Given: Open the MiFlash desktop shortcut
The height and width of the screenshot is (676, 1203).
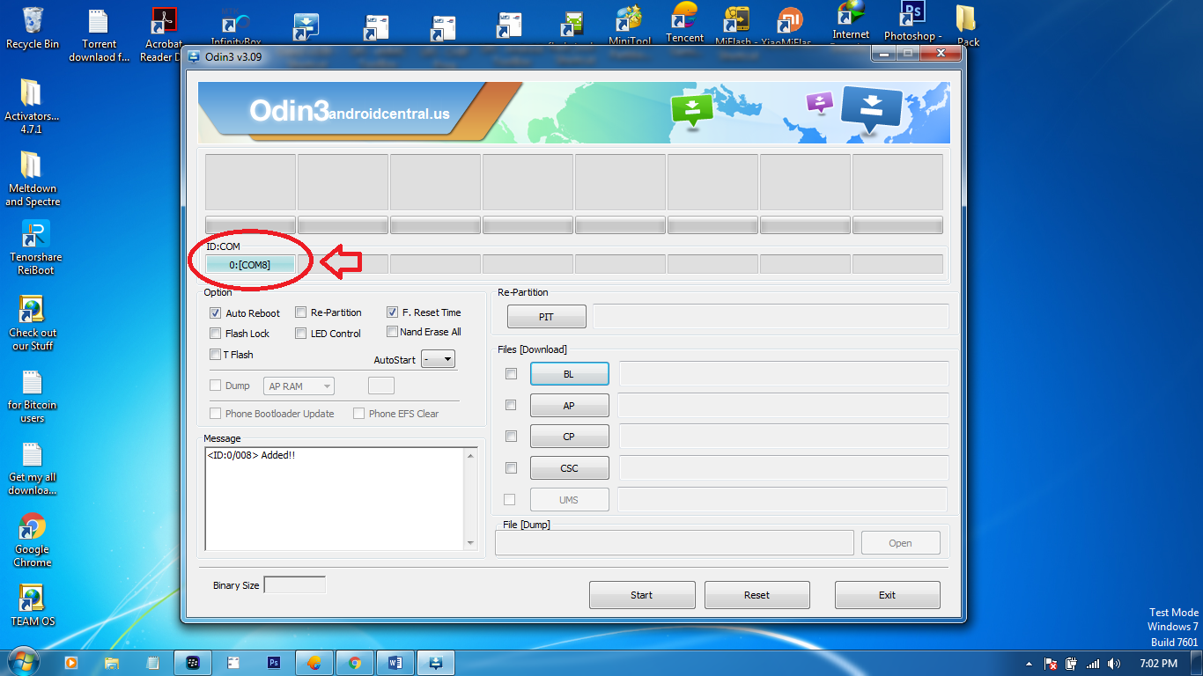Looking at the screenshot, I should (735, 25).
